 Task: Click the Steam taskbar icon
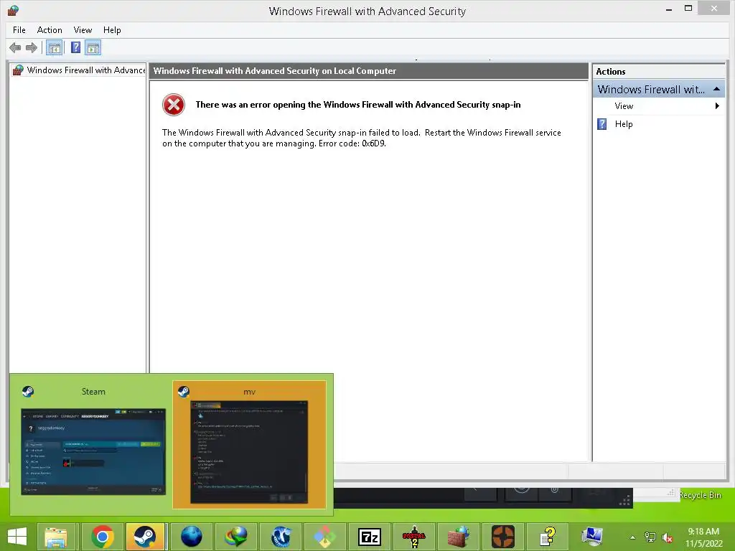click(x=145, y=537)
